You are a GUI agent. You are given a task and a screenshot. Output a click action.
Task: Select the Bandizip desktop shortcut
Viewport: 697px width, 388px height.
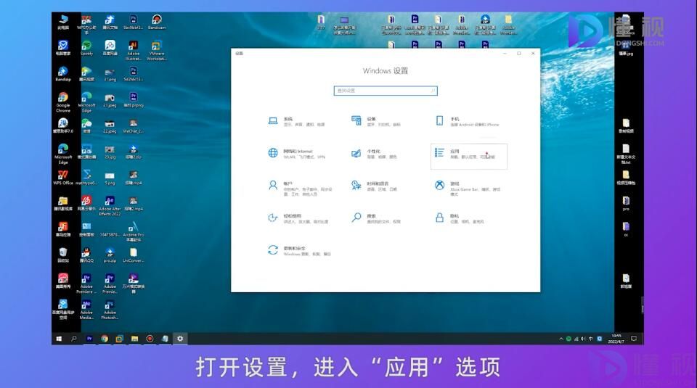[x=63, y=74]
